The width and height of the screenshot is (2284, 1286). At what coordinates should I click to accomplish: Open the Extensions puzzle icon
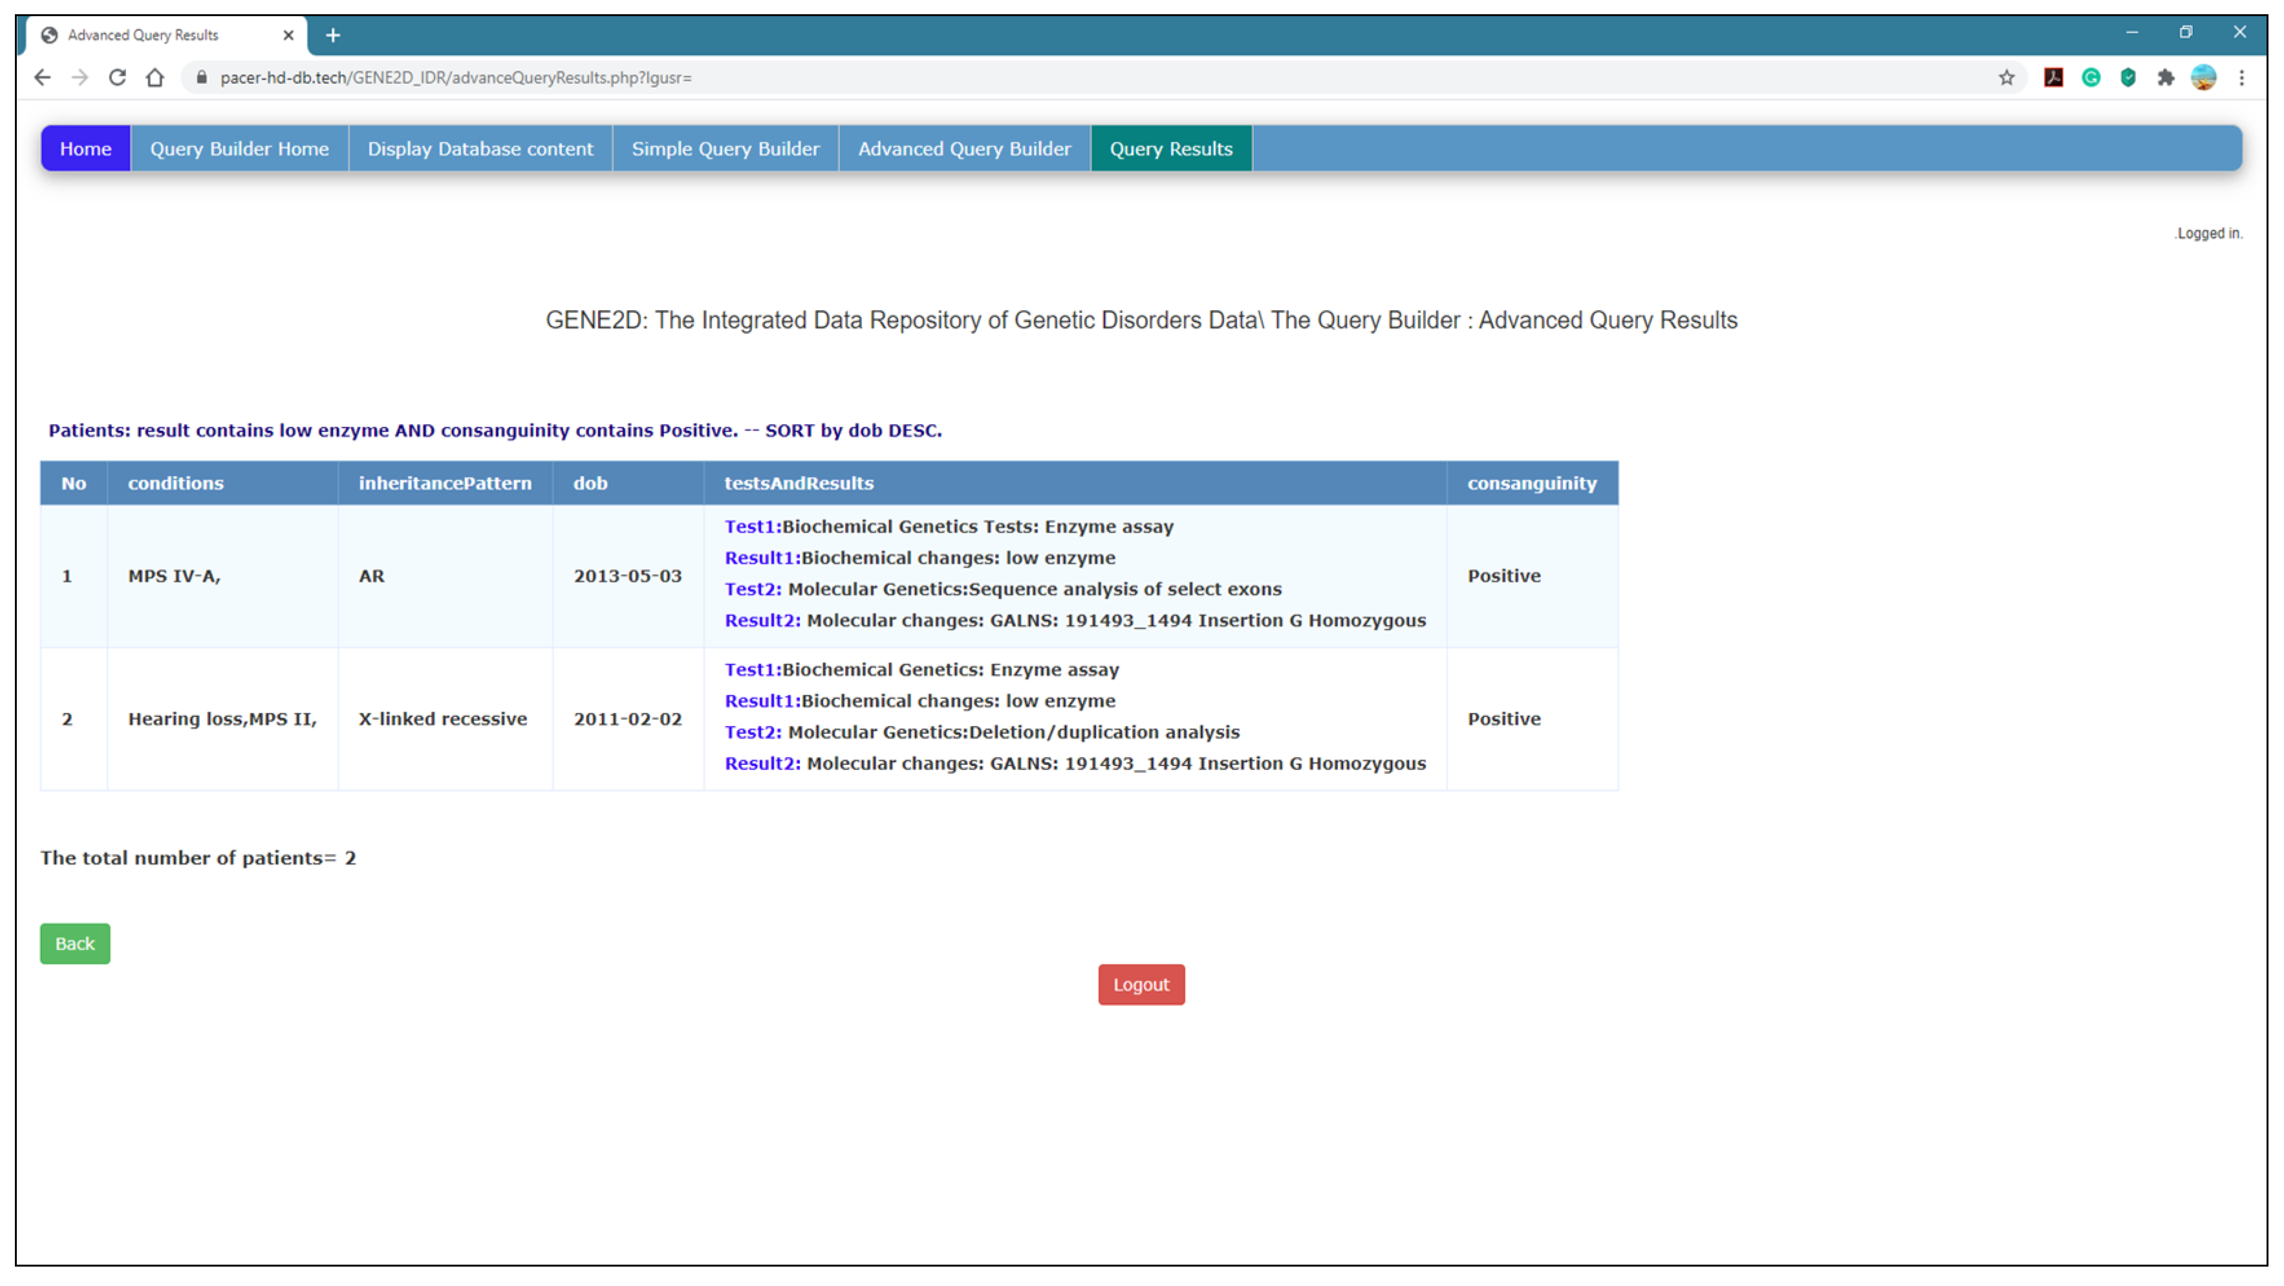[2165, 78]
